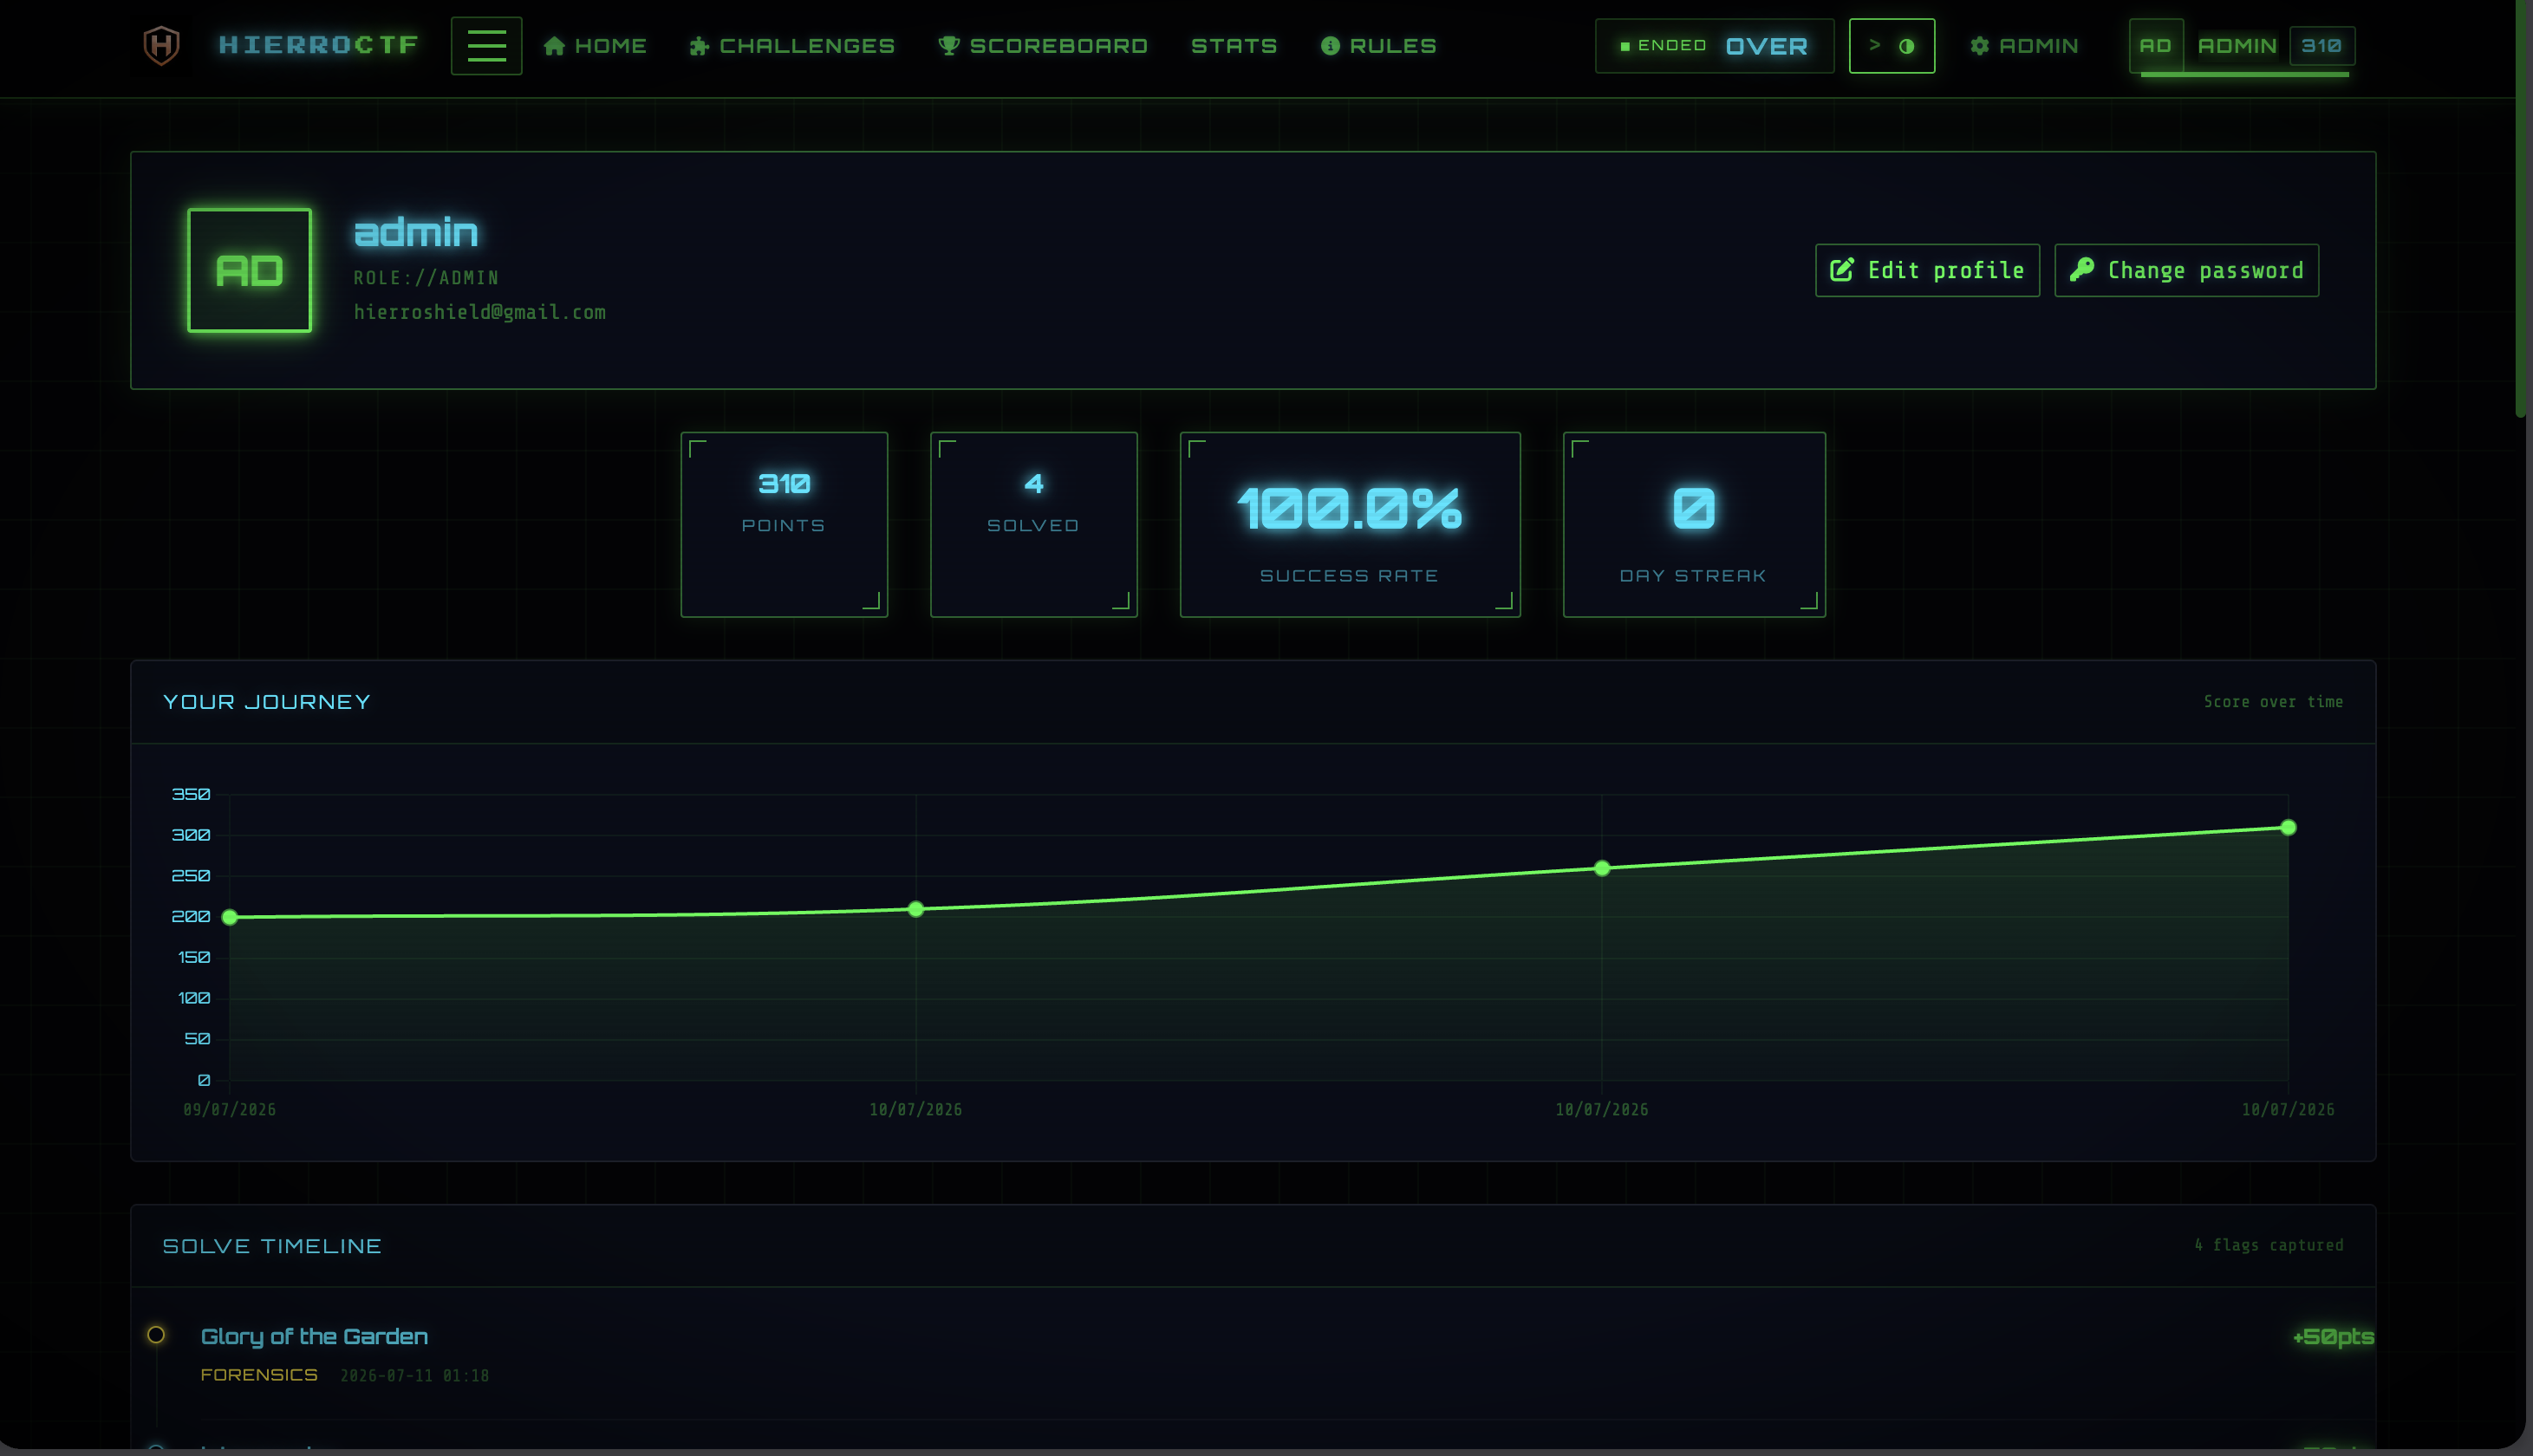The width and height of the screenshot is (2533, 1456).
Task: Click the FORENSICS category tag
Action: (x=259, y=1375)
